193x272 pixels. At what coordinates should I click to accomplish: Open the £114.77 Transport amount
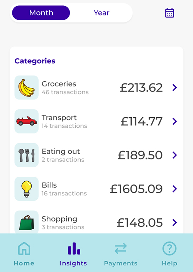tap(142, 122)
